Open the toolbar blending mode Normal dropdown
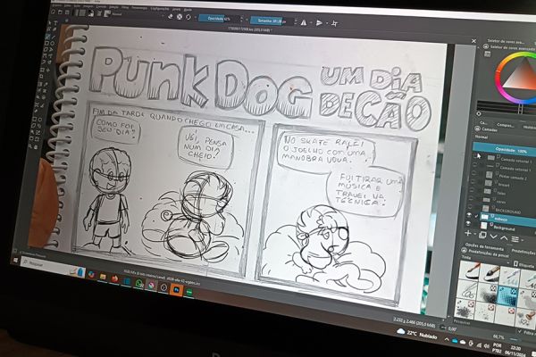 [x=137, y=15]
